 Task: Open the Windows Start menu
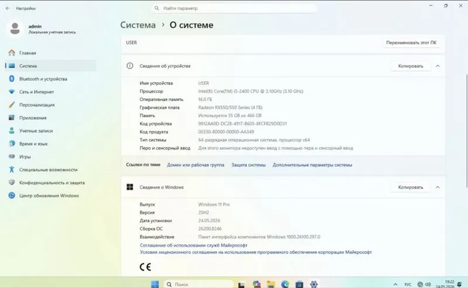155,284
